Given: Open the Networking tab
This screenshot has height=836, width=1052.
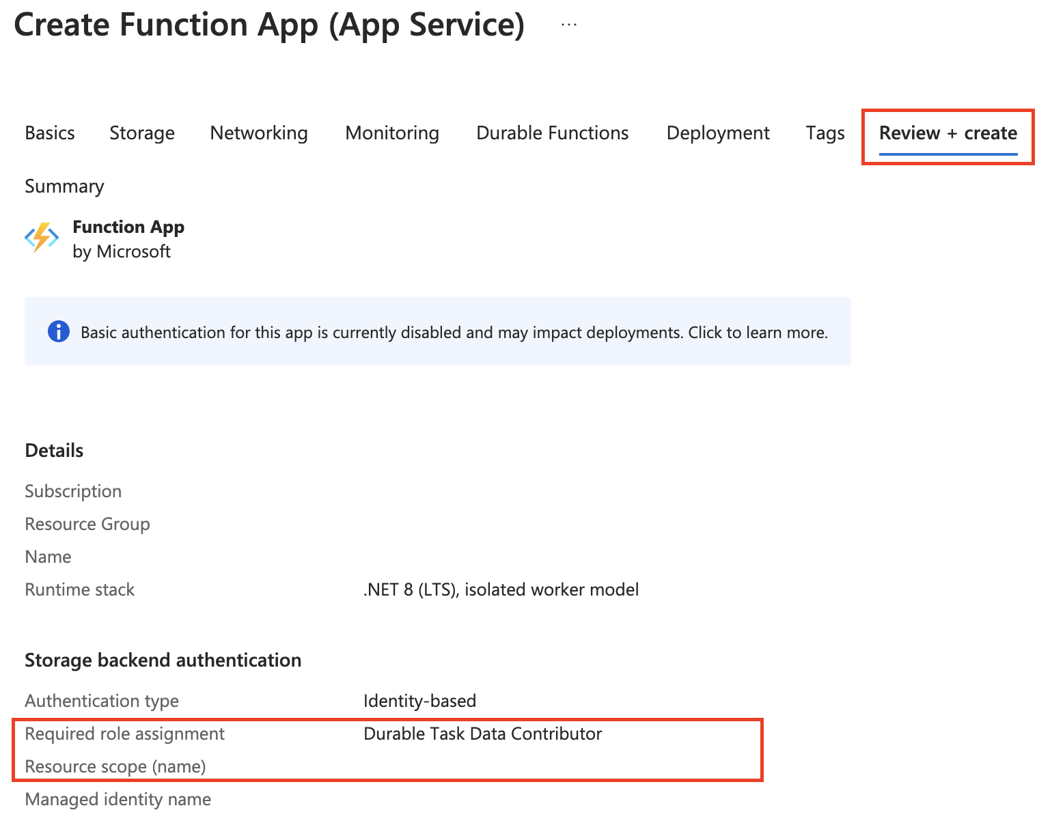Looking at the screenshot, I should click(x=258, y=133).
